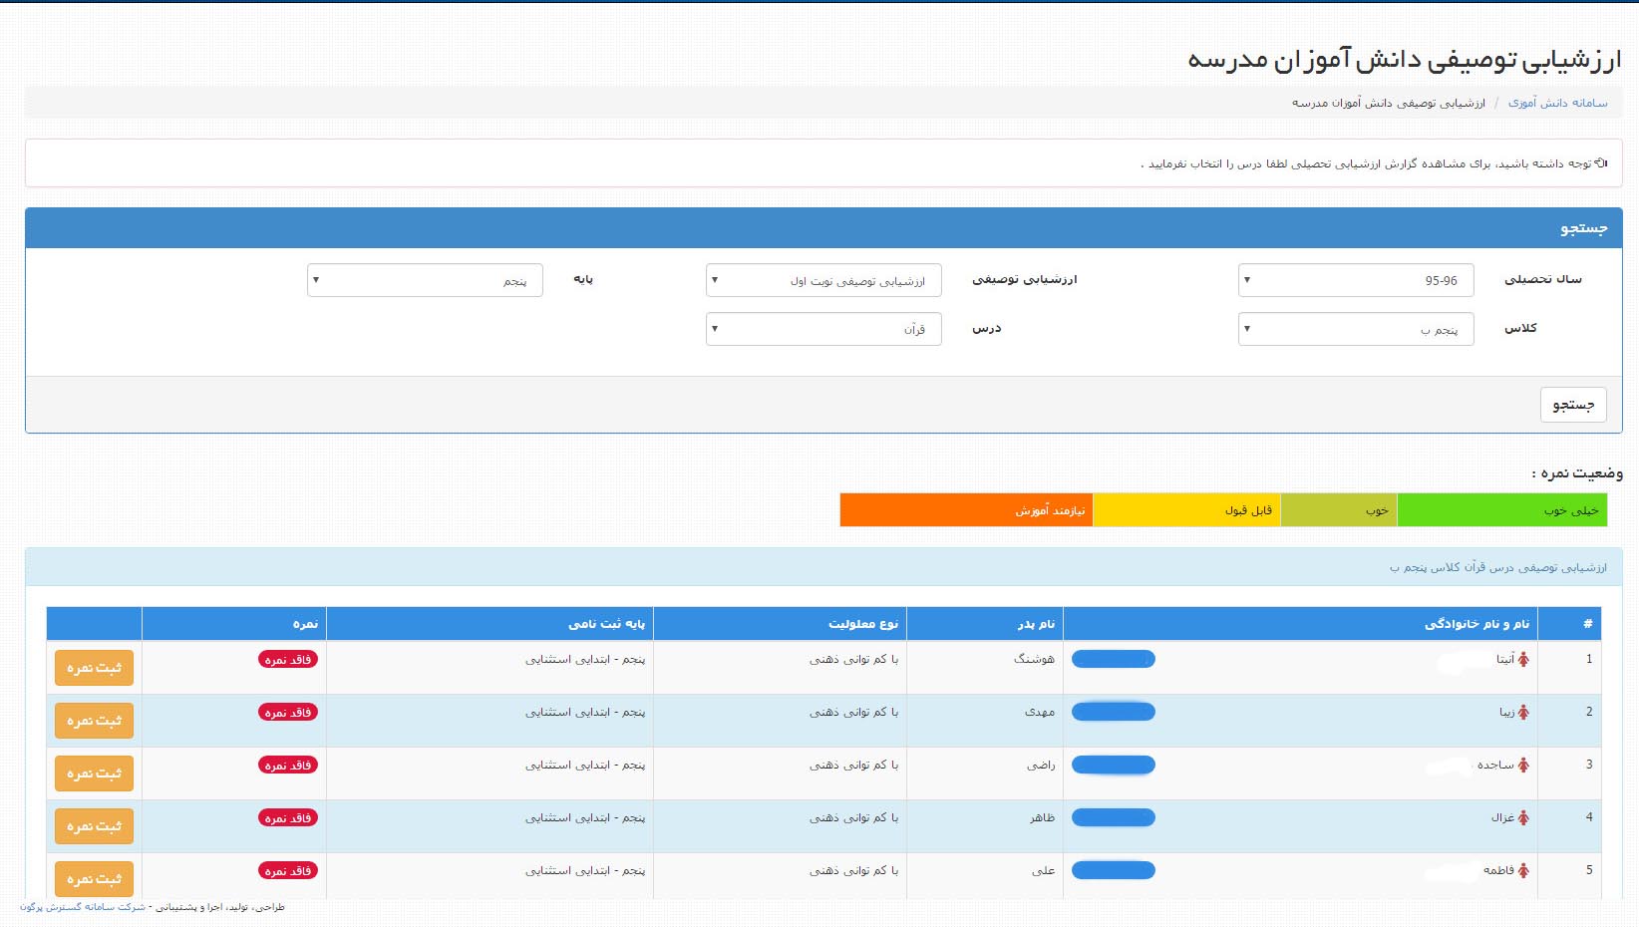Image resolution: width=1639 pixels, height=927 pixels.
Task: Click the page title ارزشیابی توصیفی دانش آموزان مدرسه
Action: point(1405,59)
